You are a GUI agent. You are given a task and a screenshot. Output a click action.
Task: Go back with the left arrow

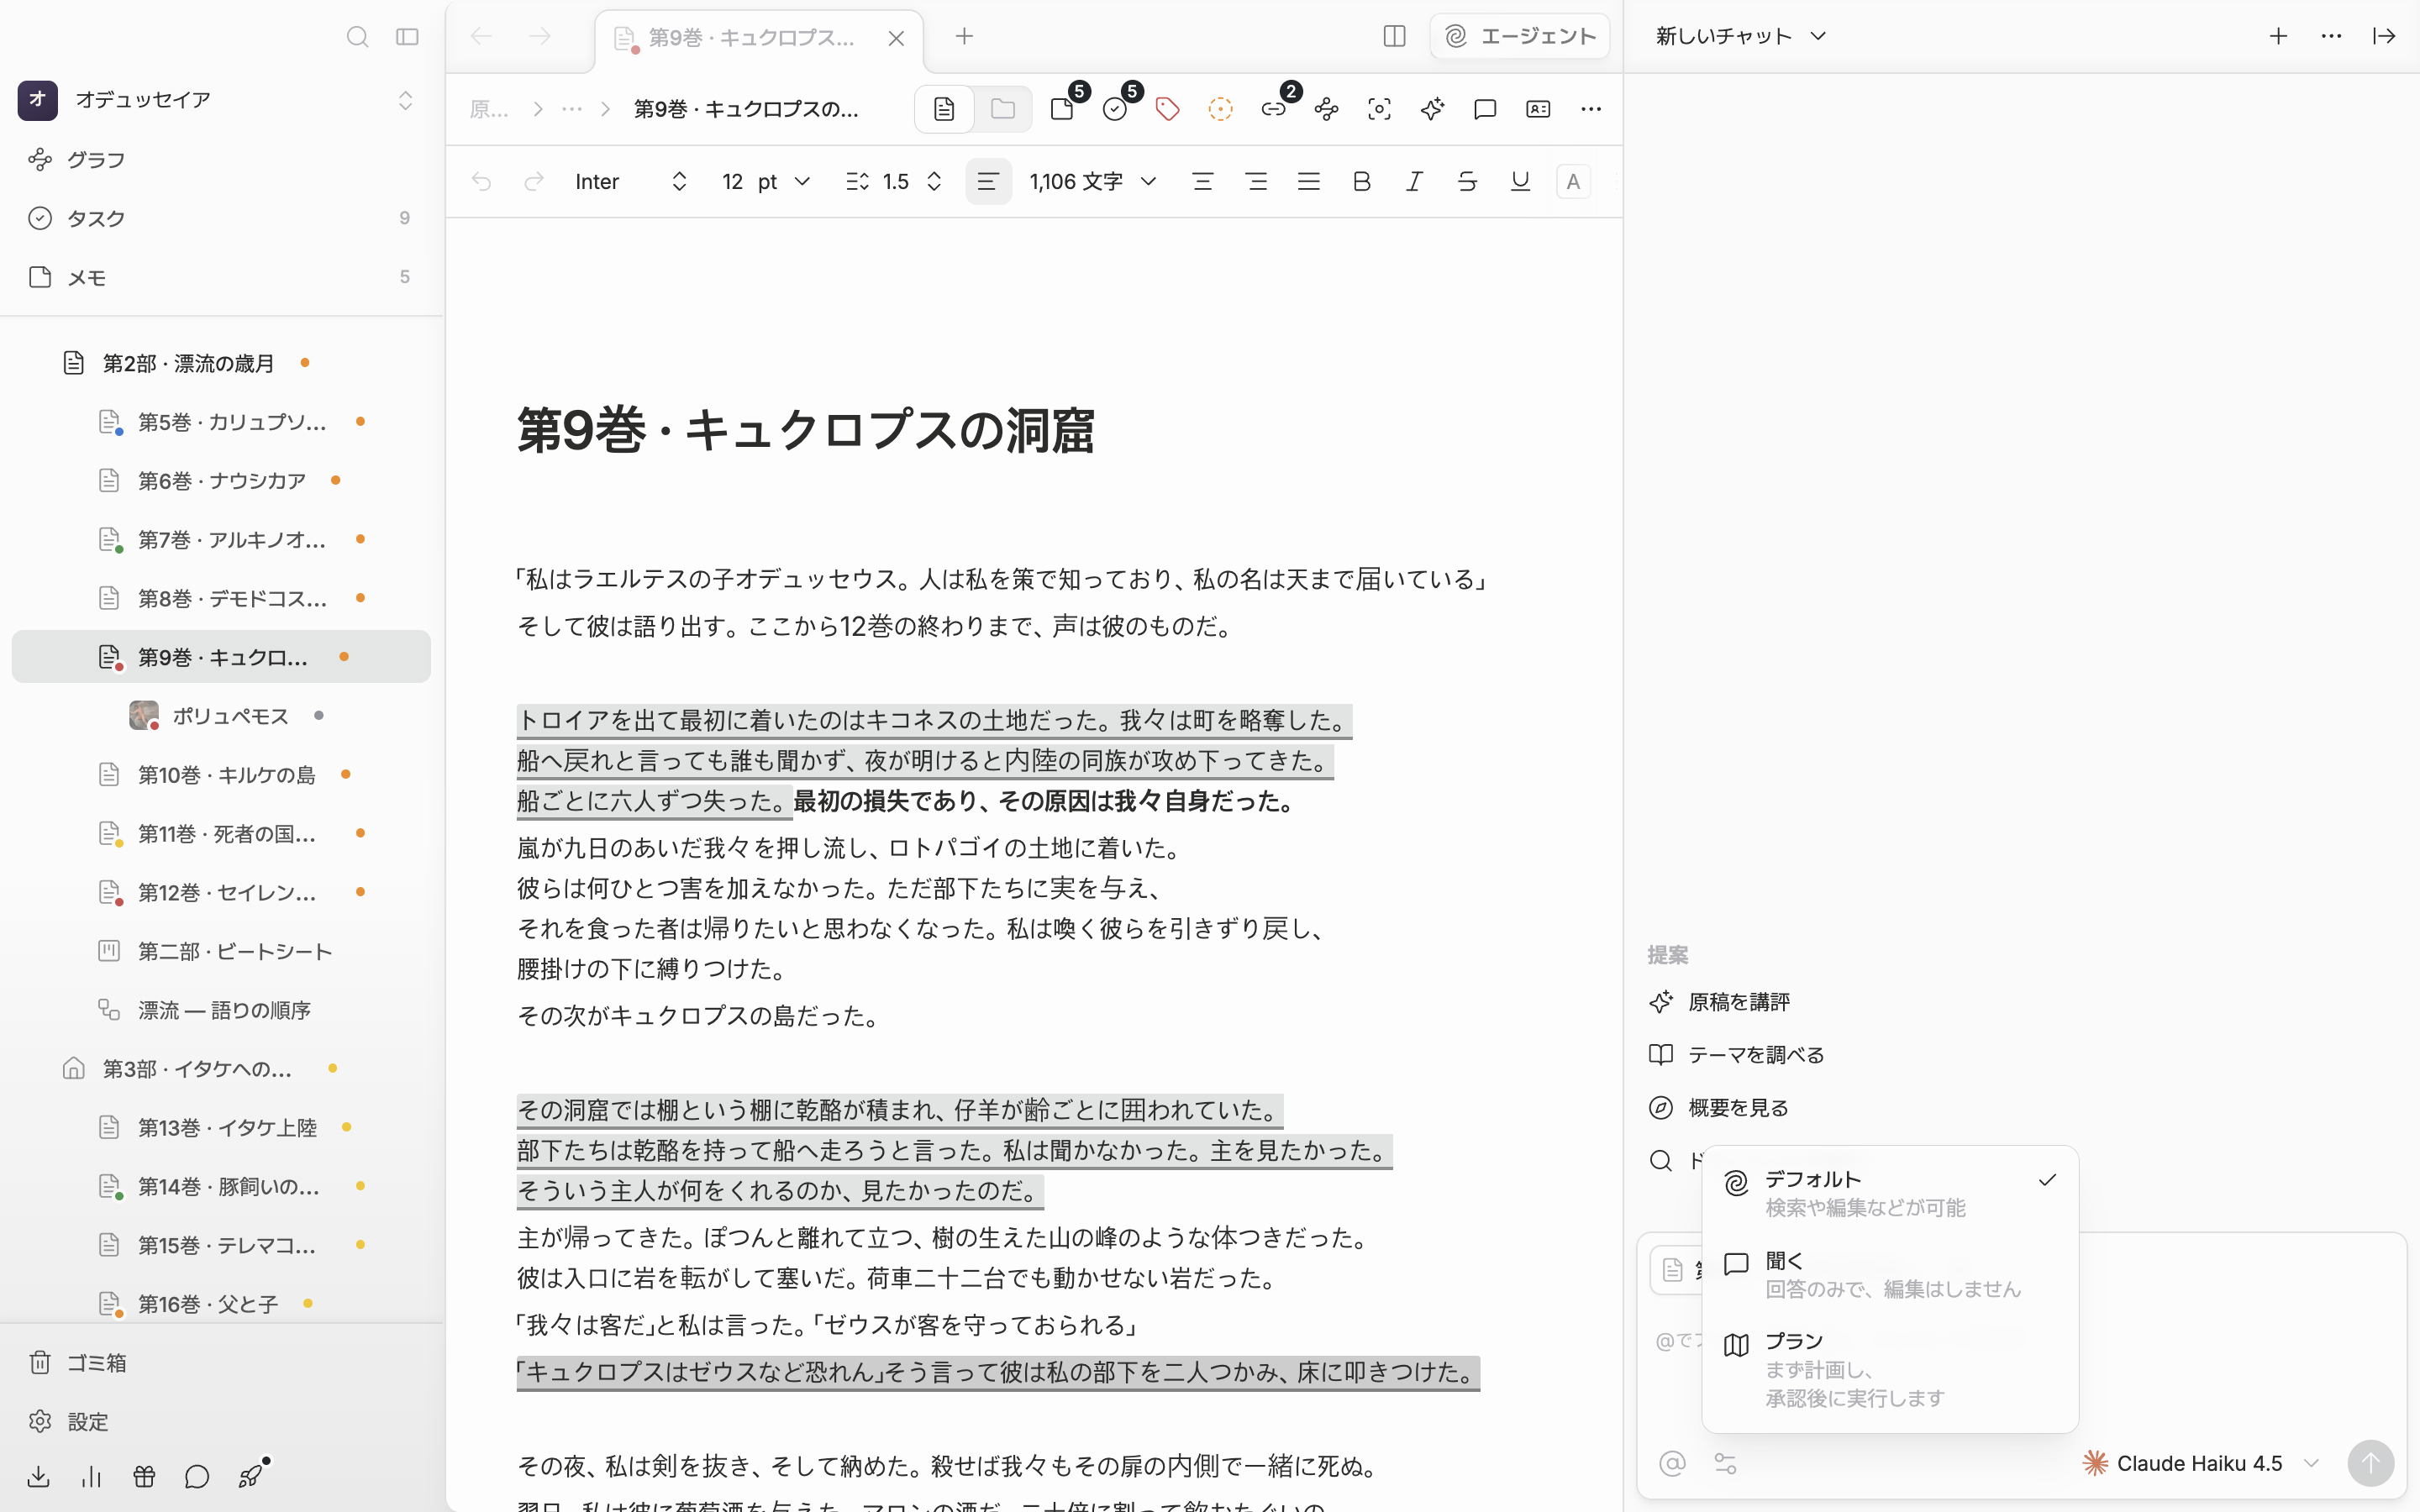click(x=482, y=37)
